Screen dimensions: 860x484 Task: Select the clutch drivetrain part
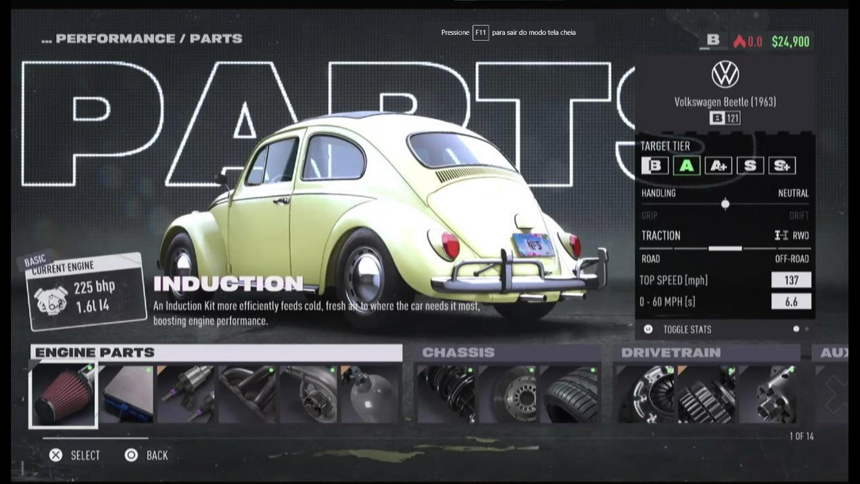(x=645, y=394)
